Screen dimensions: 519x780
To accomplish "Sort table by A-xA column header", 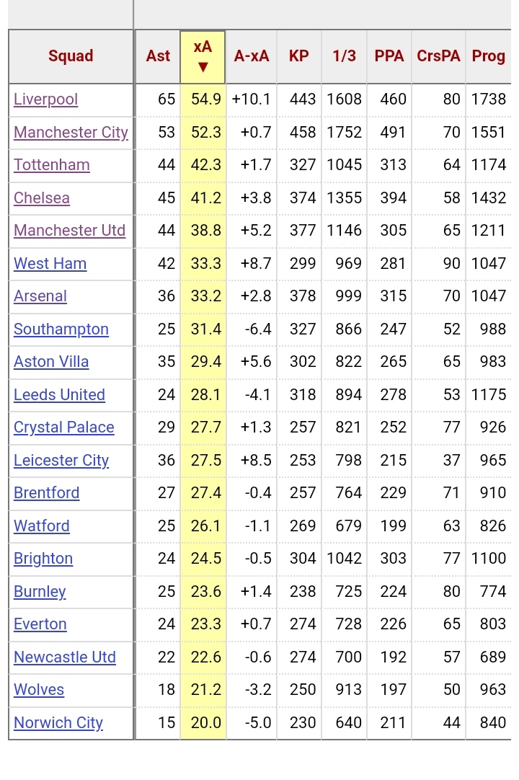I will tap(252, 56).
